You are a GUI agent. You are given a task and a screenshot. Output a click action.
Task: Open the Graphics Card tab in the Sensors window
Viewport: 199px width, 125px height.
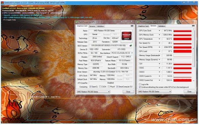[143, 26]
